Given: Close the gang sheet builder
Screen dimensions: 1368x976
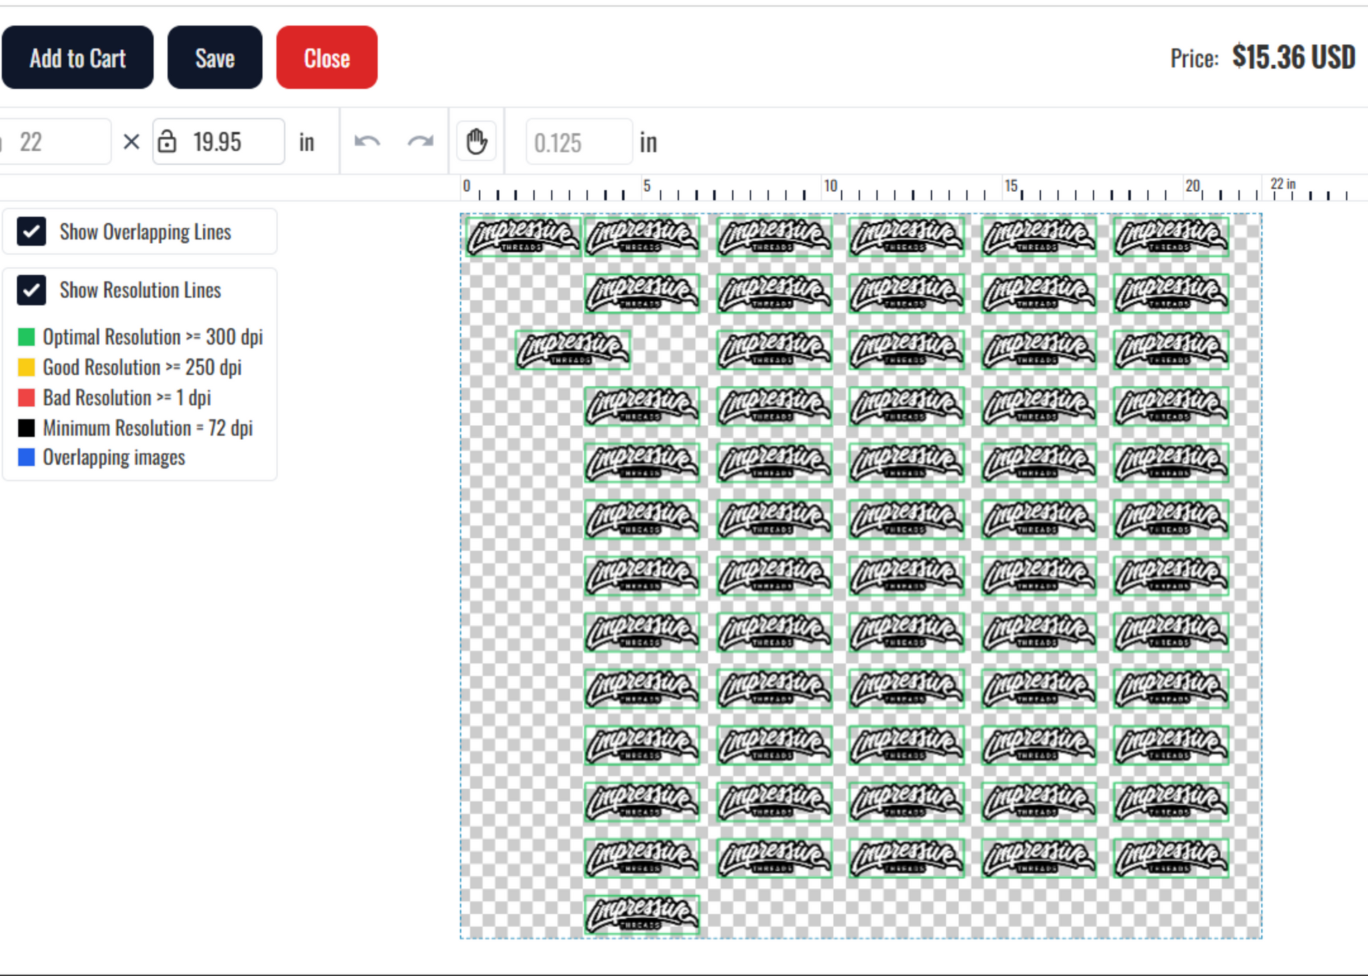Looking at the screenshot, I should 327,58.
